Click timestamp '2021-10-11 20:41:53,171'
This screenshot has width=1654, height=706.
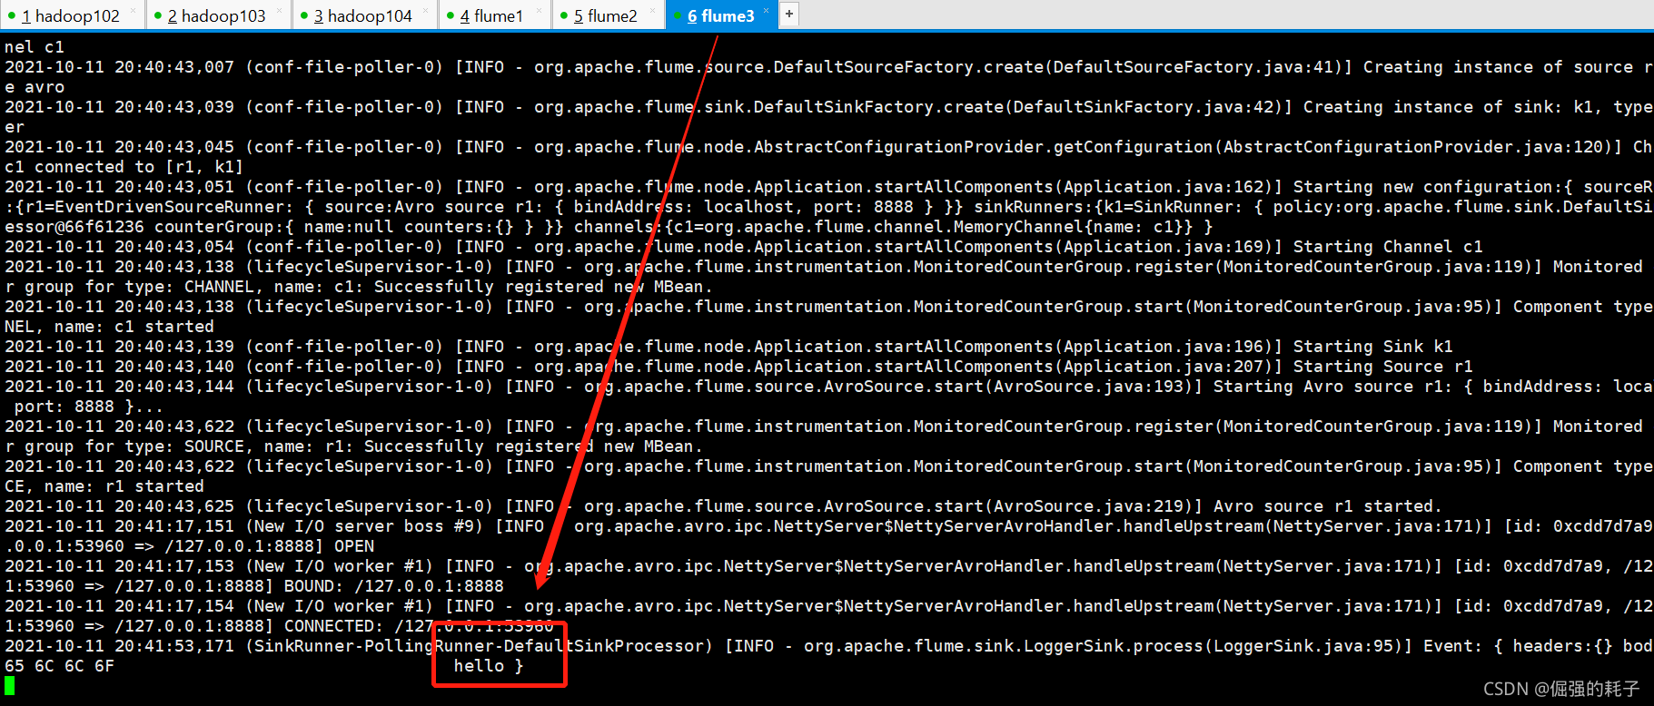(119, 646)
